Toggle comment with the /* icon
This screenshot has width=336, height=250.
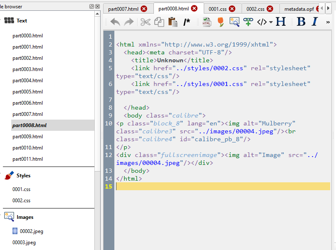[187, 22]
